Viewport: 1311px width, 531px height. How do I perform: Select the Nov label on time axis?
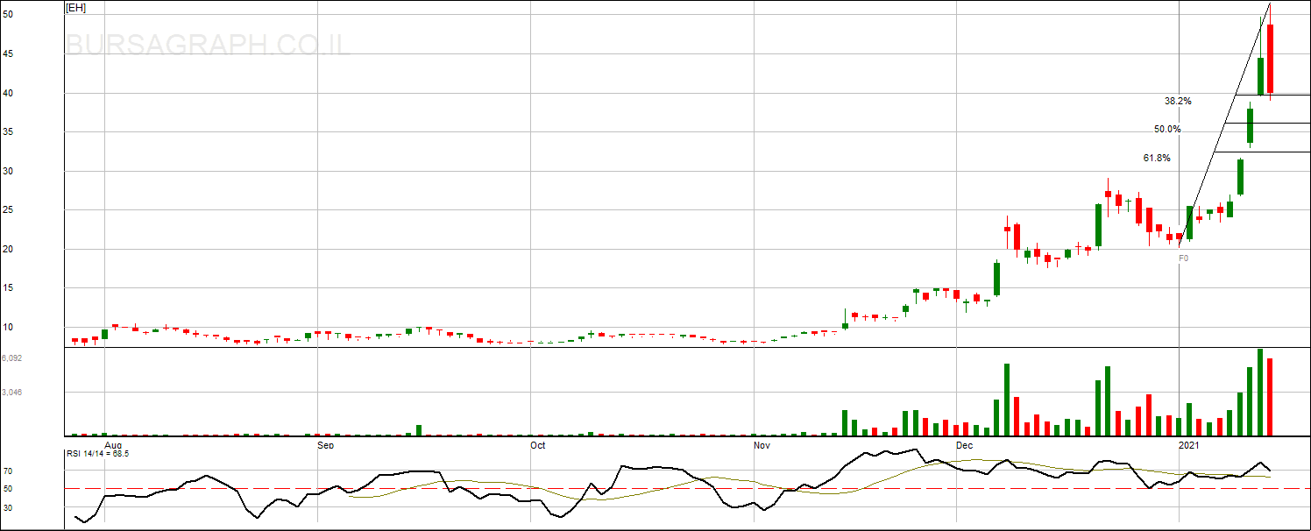[x=762, y=445]
